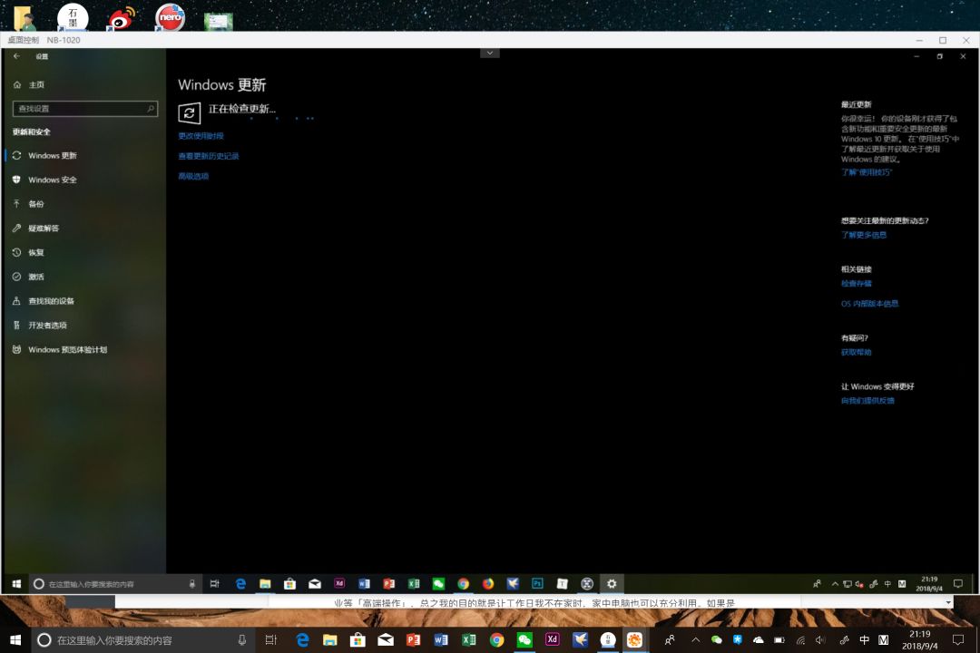Toggle the 中 input method in local tray
Screen dimensions: 980x653
point(865,640)
